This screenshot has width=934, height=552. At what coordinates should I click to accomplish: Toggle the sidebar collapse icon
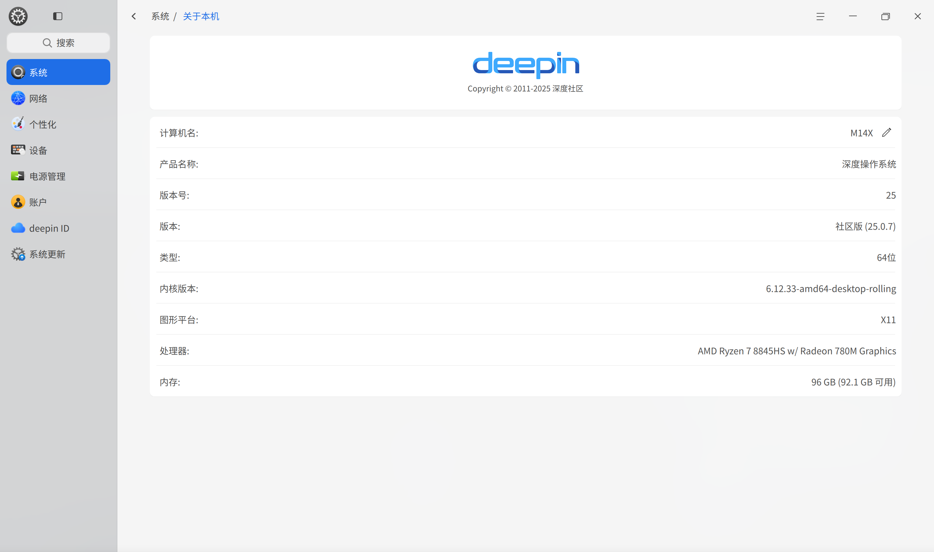58,16
